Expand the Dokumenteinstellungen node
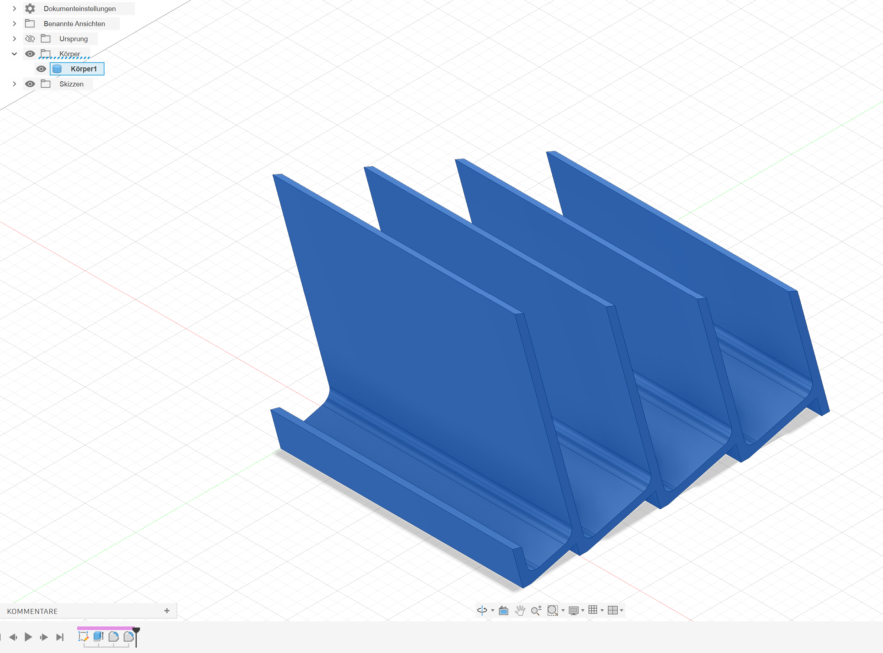Screen dimensions: 883x653 (15, 9)
